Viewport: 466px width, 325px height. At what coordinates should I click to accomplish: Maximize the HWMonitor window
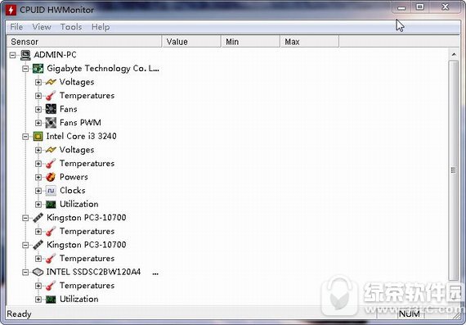(x=419, y=7)
